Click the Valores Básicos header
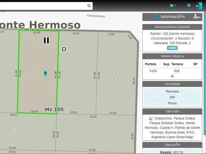 click(x=172, y=56)
